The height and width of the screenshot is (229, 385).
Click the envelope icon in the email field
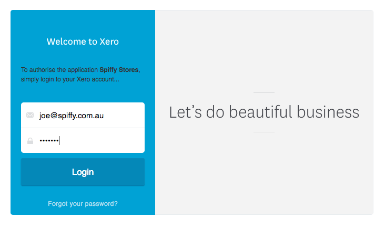click(30, 115)
